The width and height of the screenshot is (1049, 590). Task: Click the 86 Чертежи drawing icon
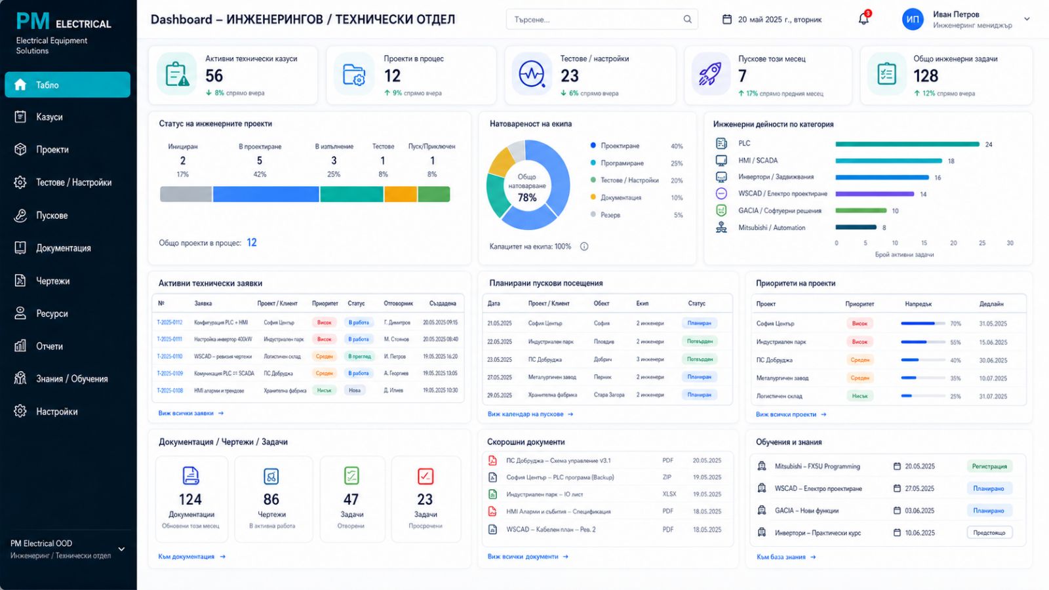coord(271,476)
